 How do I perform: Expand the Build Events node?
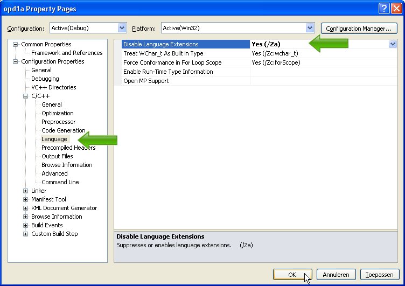(25, 225)
